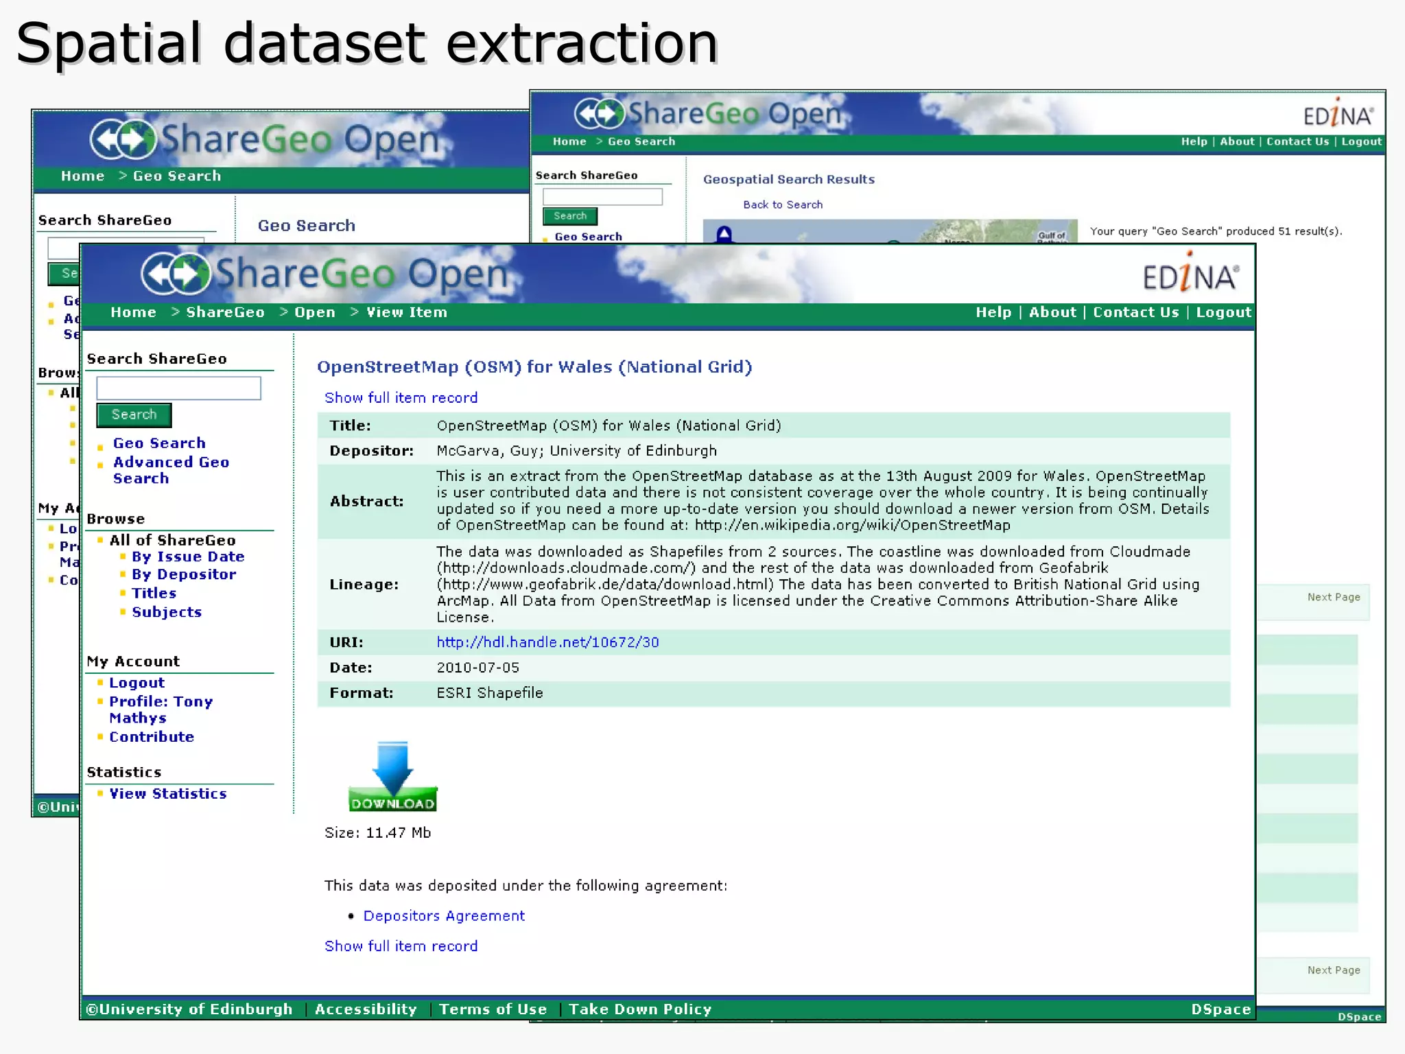Image resolution: width=1405 pixels, height=1054 pixels.
Task: Click Home in back Geo Search window
Action: coord(82,176)
